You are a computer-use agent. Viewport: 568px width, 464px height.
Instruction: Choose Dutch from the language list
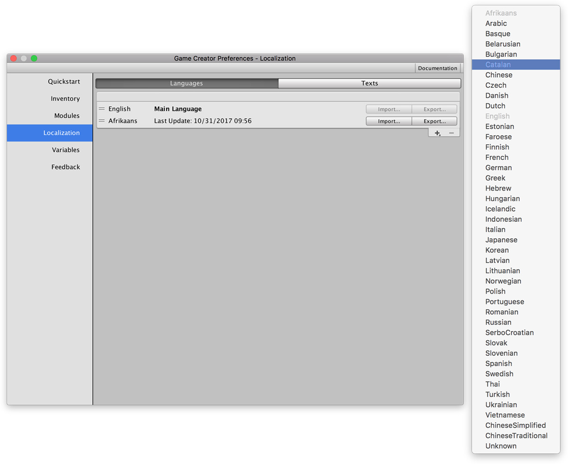(516, 106)
